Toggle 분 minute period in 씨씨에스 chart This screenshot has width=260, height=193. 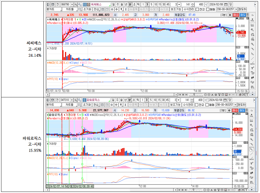click(x=130, y=5)
